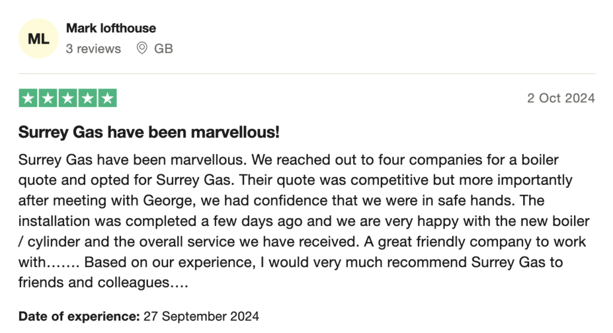Click the "Date of experience:" label
613x333 pixels.
(79, 316)
